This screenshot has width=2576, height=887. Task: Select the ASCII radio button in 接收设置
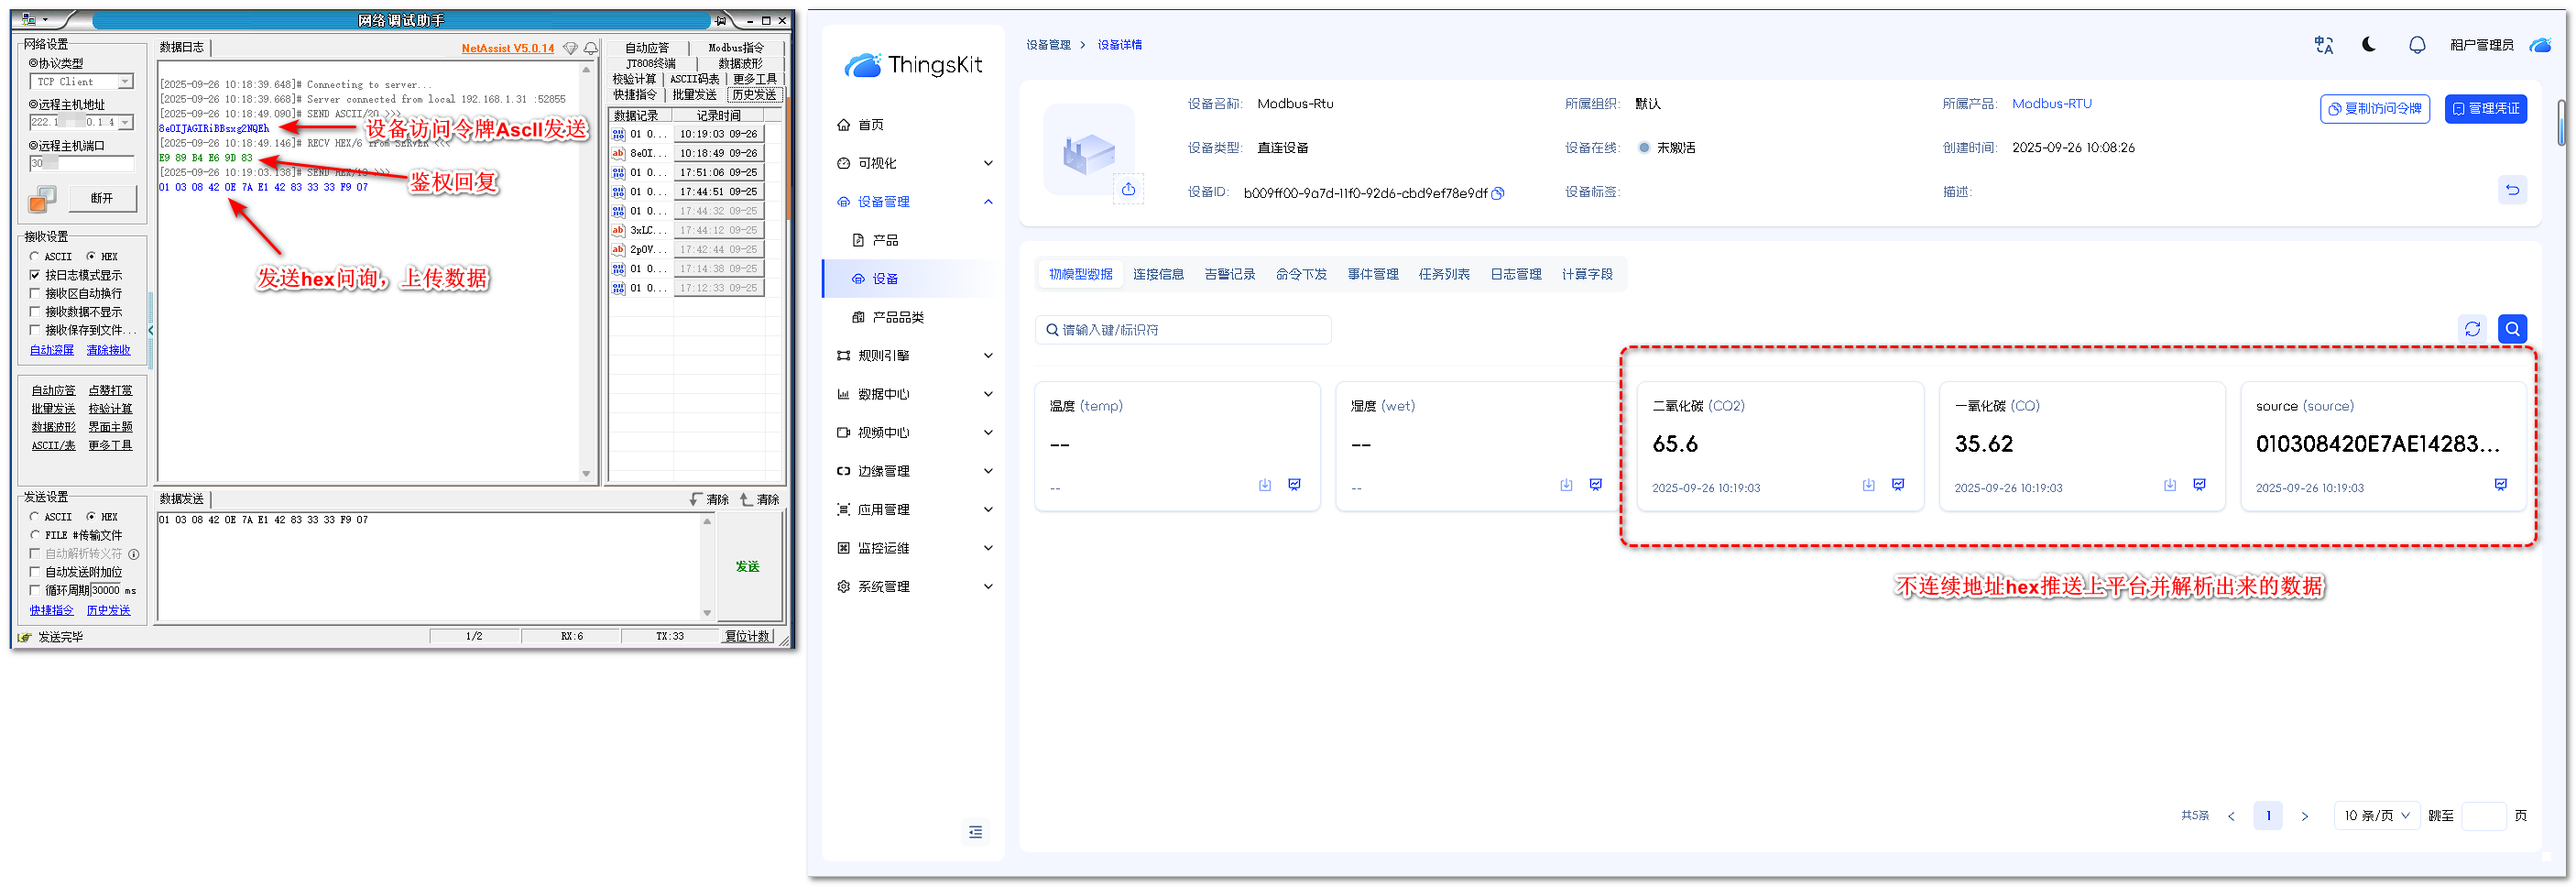[x=35, y=257]
